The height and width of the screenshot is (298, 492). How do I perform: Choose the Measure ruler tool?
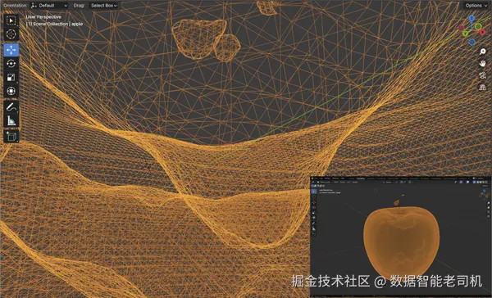pyautogui.click(x=11, y=120)
